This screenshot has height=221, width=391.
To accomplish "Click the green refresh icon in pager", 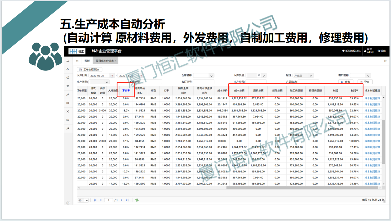I will [137, 200].
